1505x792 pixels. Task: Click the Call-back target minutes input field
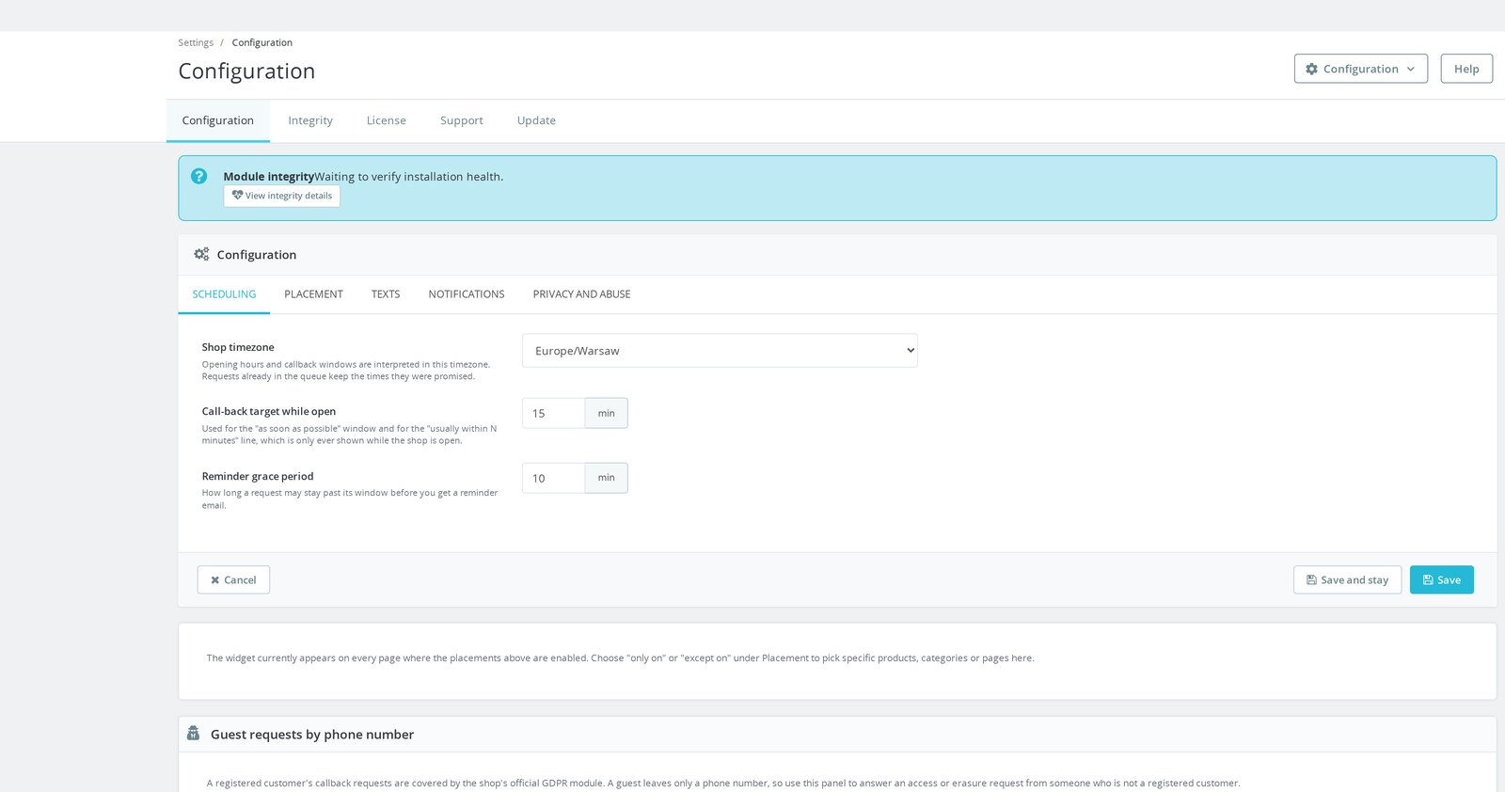[x=553, y=413]
